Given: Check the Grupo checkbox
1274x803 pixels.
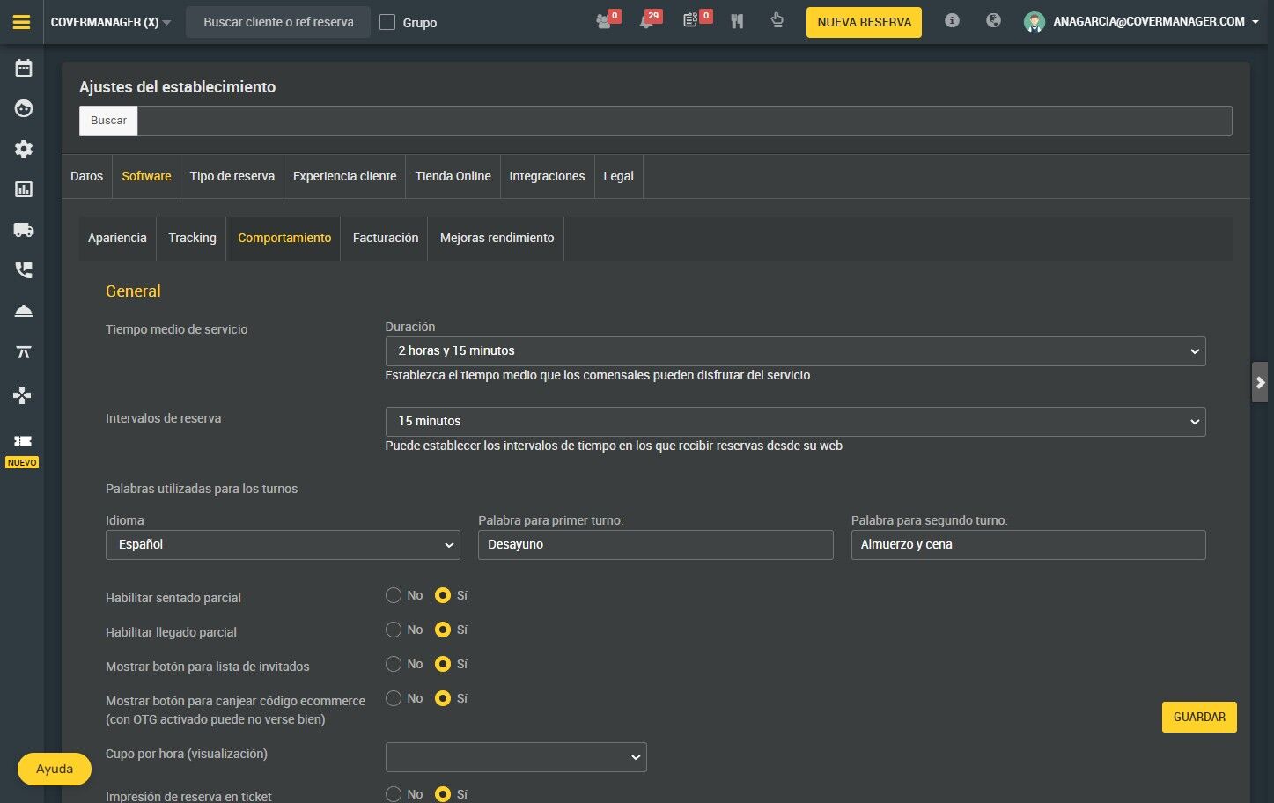Looking at the screenshot, I should click(x=387, y=23).
